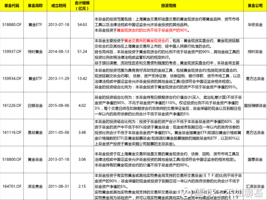Click company cell 华安基金

[255, 25]
